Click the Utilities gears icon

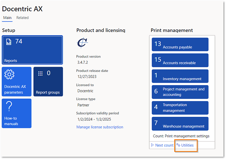click(x=178, y=145)
